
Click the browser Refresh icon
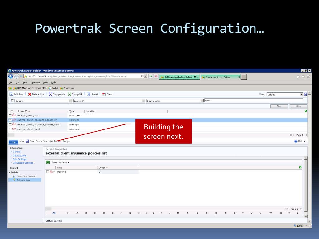(x=150, y=77)
